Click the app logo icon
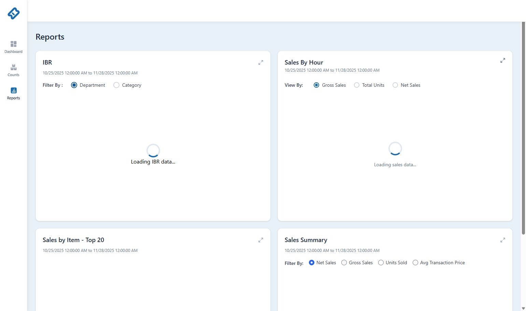Viewport: 526px width, 311px height. 14,13
